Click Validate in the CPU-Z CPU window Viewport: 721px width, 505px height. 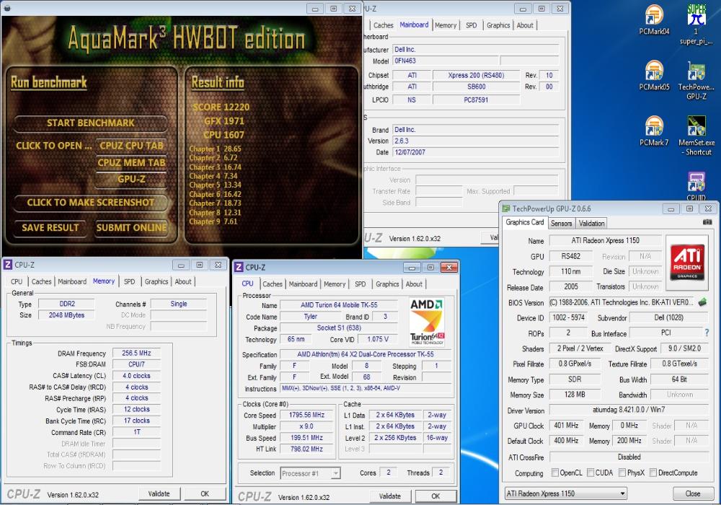coord(389,496)
